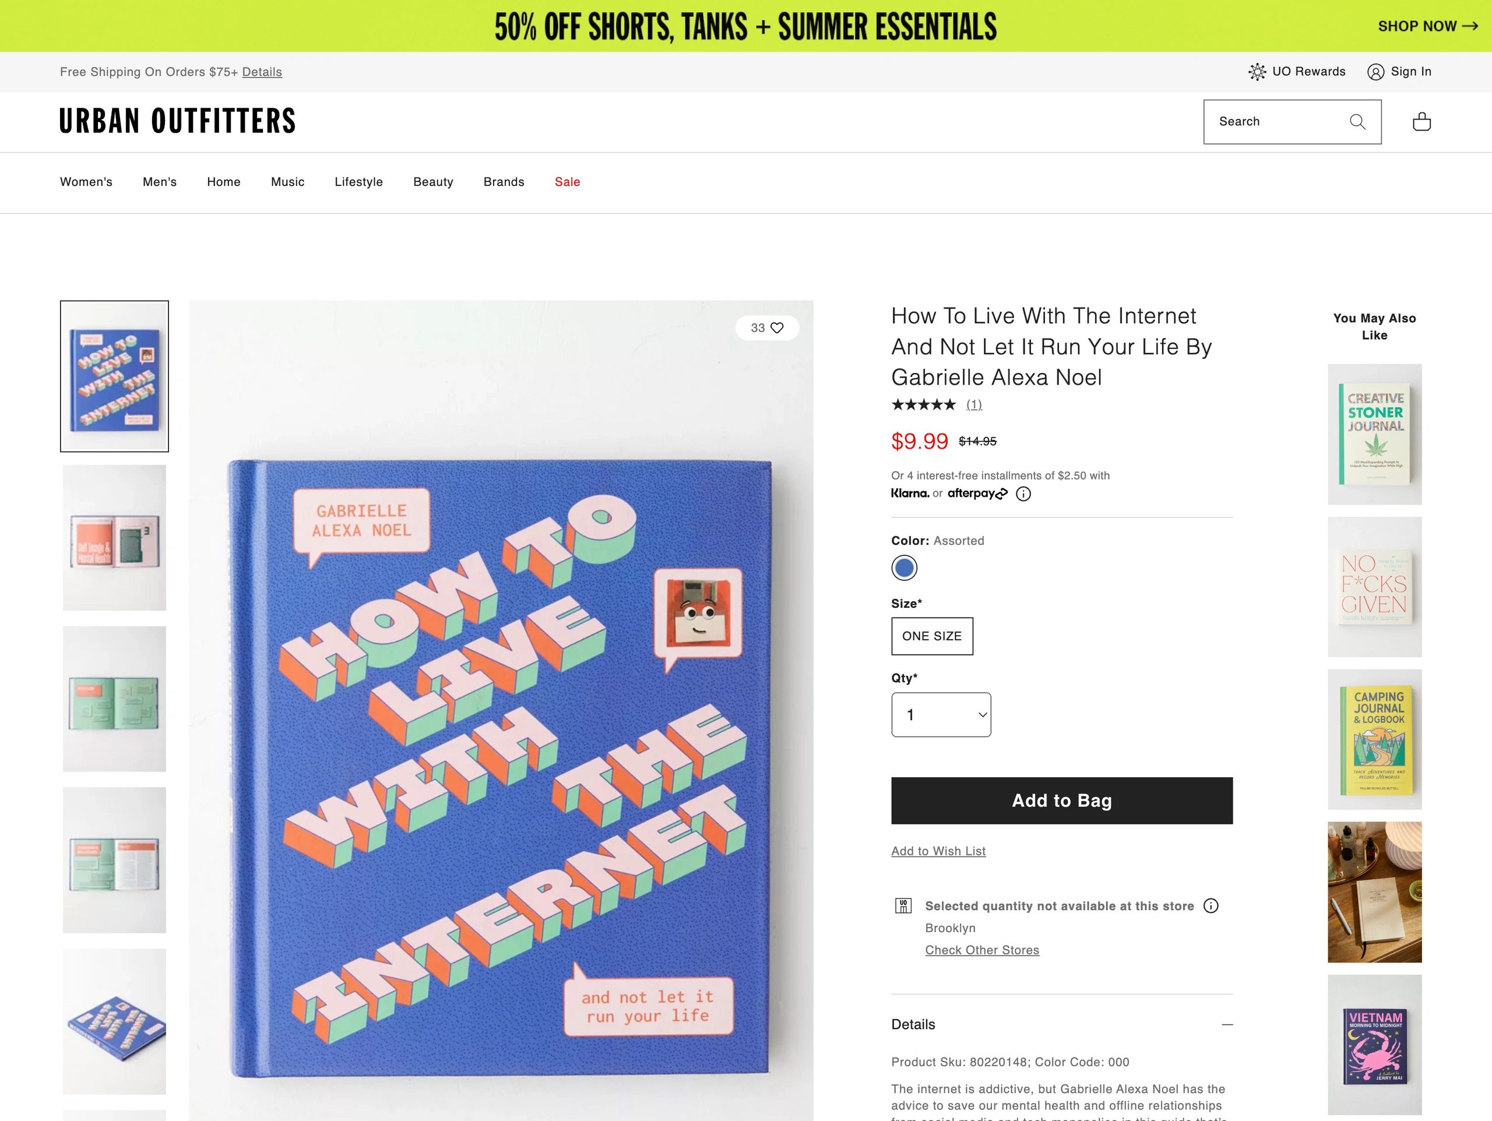Click the search magnifier icon
This screenshot has height=1121, width=1492.
(1358, 121)
